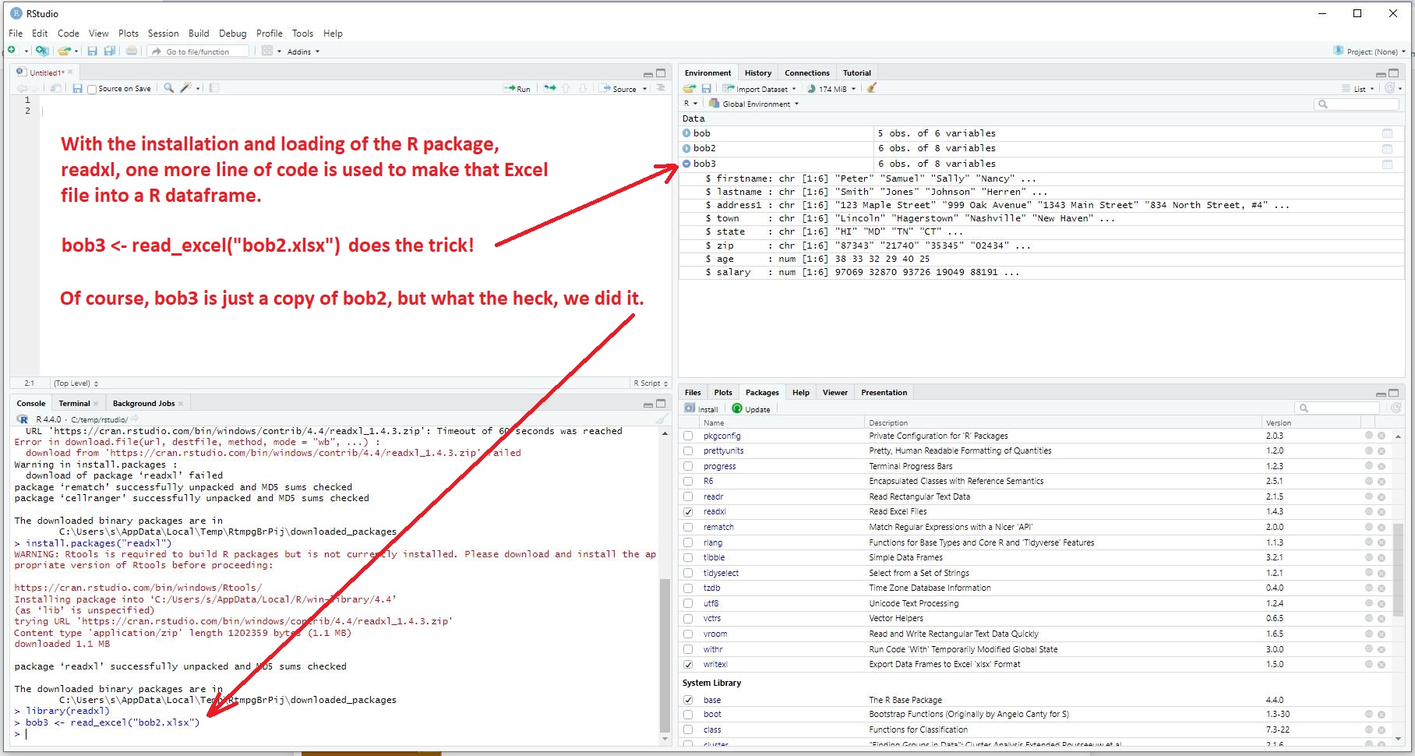
Task: Expand the Addins dropdown menu
Action: (303, 51)
